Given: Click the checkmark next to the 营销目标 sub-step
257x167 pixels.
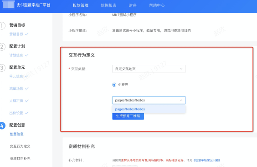Looking at the screenshot, I should coord(27,34).
